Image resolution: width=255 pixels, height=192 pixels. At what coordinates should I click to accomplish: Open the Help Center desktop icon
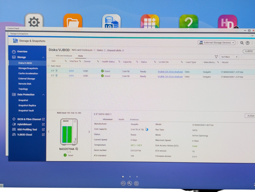(189, 22)
